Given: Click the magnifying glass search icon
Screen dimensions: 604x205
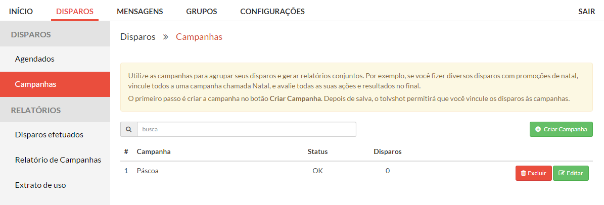Looking at the screenshot, I should coord(129,130).
